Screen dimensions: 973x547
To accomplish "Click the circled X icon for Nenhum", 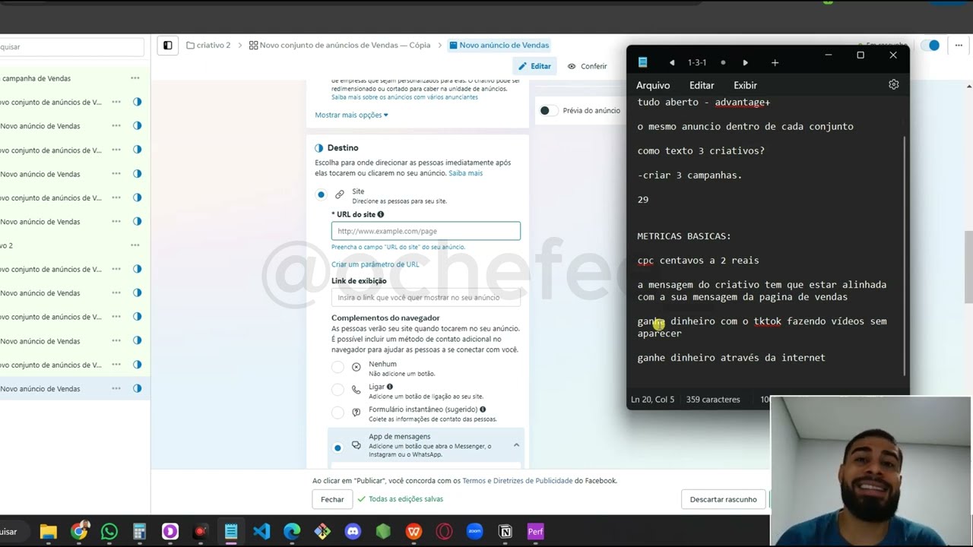I will 356,367.
